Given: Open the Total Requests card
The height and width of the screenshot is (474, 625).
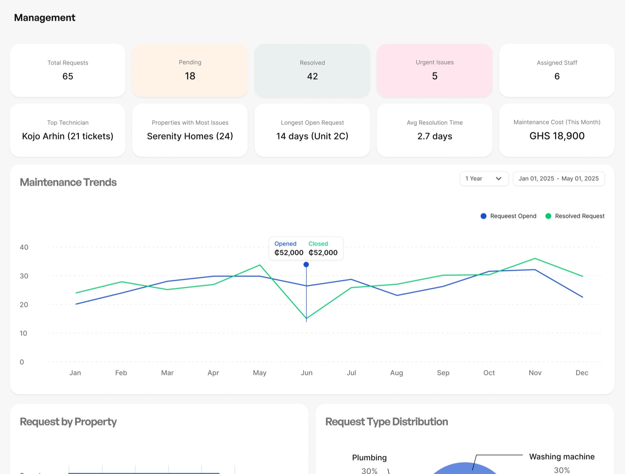Looking at the screenshot, I should pyautogui.click(x=67, y=70).
